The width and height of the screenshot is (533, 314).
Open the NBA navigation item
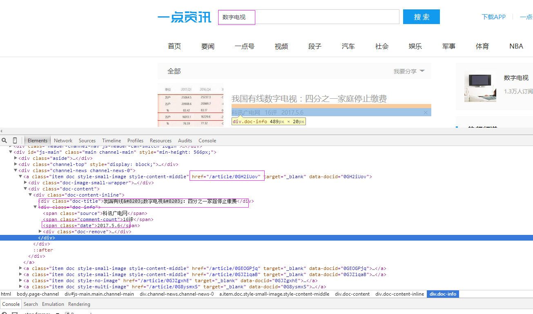click(x=516, y=46)
